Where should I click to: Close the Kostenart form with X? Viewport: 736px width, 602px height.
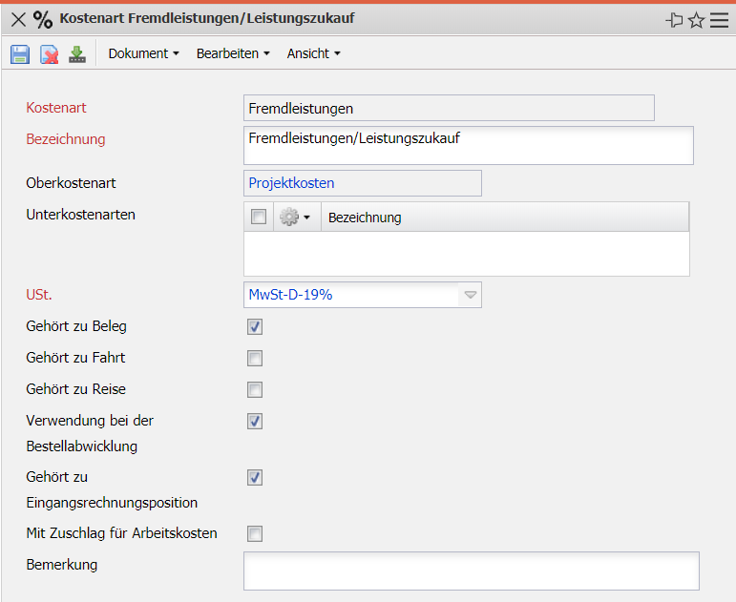[x=17, y=20]
